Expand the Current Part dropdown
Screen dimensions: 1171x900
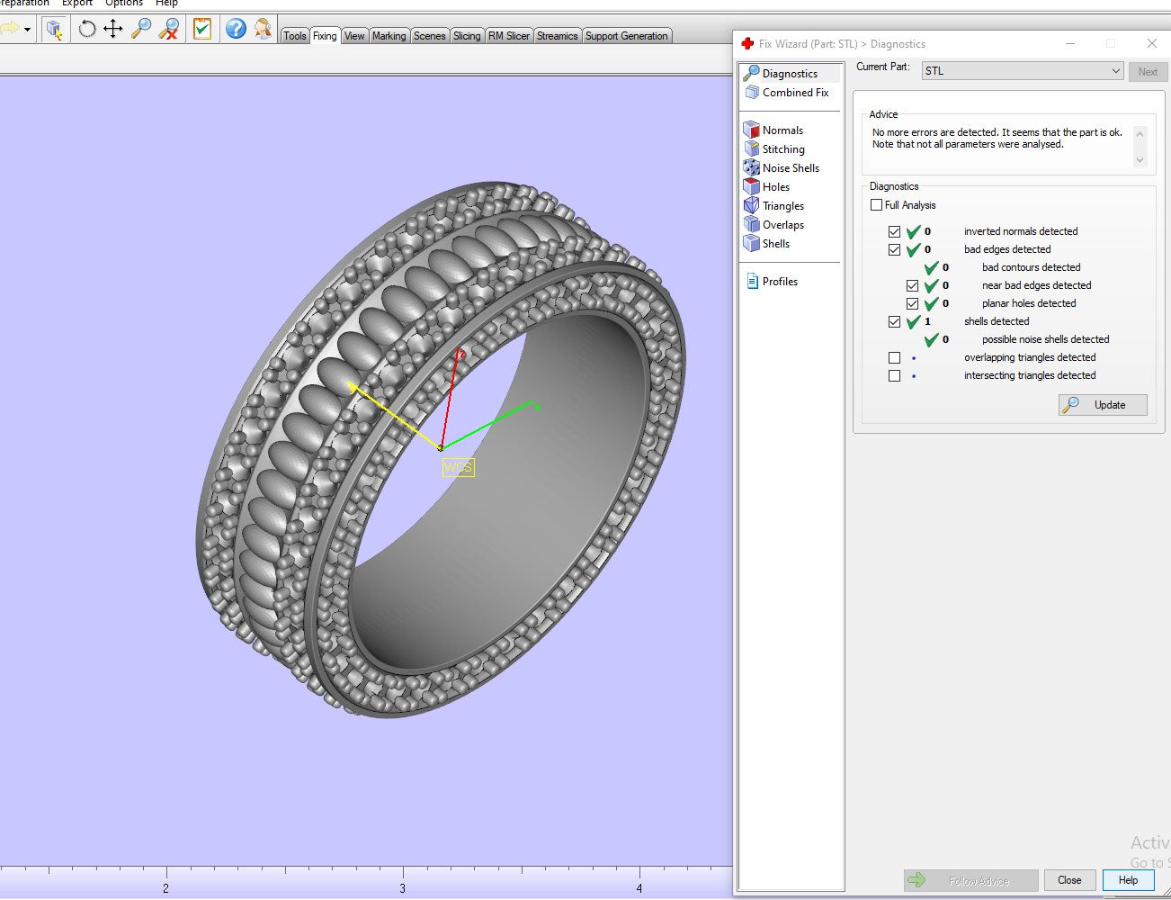coord(1115,71)
